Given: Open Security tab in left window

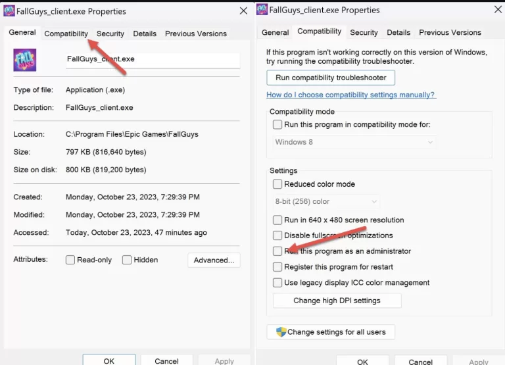Looking at the screenshot, I should point(110,34).
